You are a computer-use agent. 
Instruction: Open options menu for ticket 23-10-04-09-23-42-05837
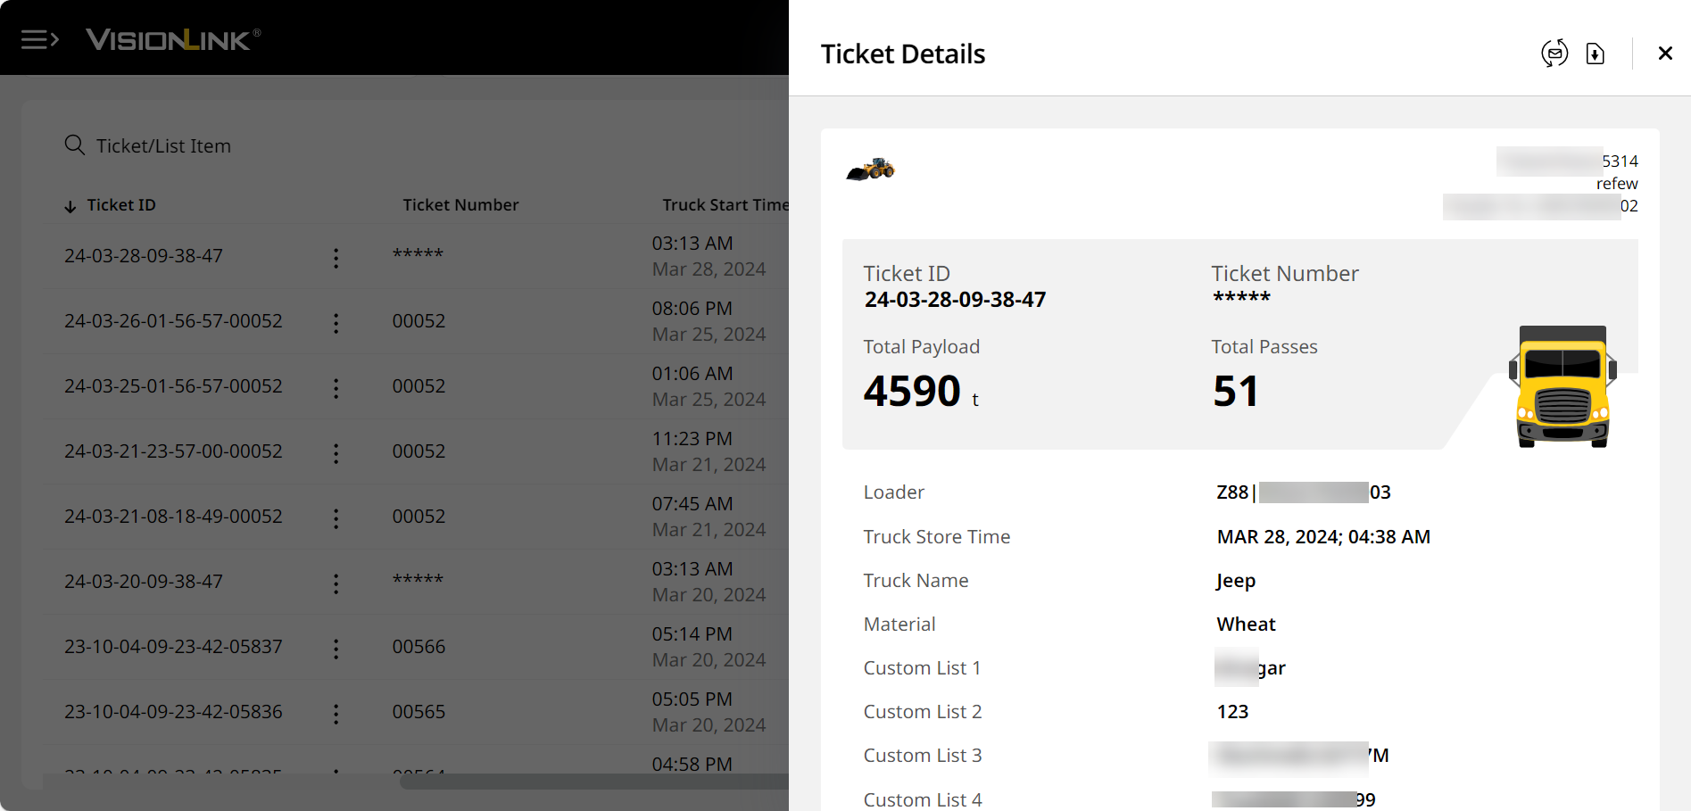tap(336, 649)
